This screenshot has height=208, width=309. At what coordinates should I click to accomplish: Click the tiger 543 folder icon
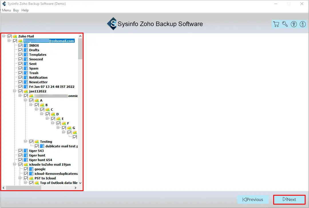pos(26,150)
